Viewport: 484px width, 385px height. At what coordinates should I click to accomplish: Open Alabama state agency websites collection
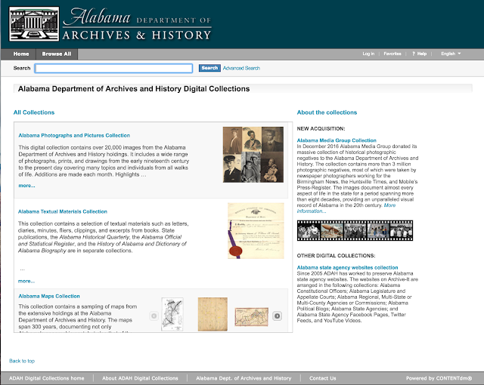(x=347, y=267)
